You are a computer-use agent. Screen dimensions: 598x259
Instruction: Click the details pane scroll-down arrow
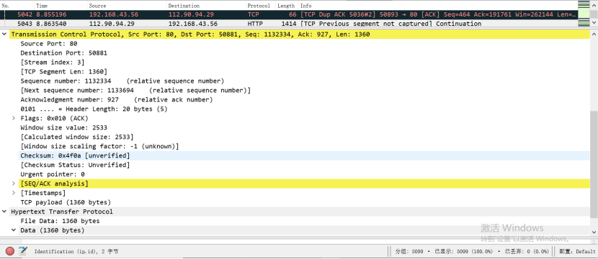(594, 232)
